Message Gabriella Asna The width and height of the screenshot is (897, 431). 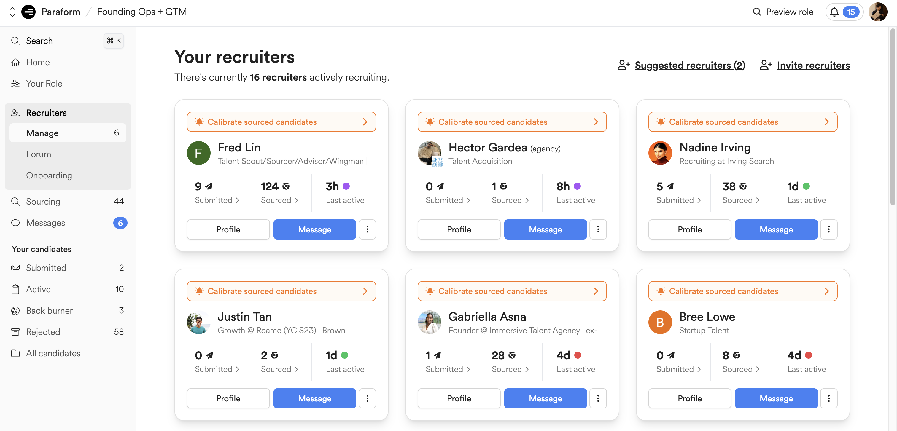pos(545,398)
